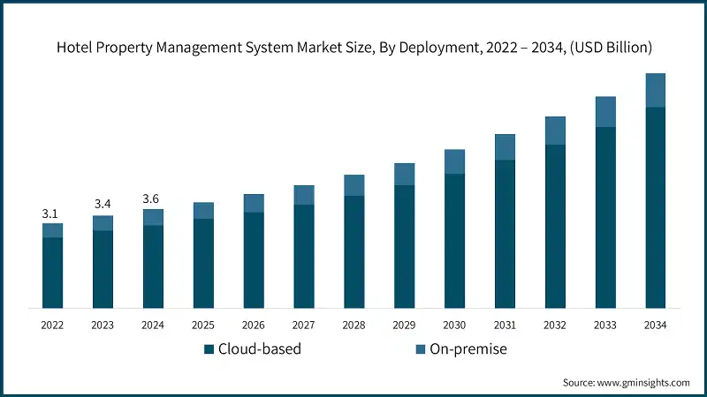
Task: Select the 2030 On-premise bar segment
Action: [x=454, y=162]
